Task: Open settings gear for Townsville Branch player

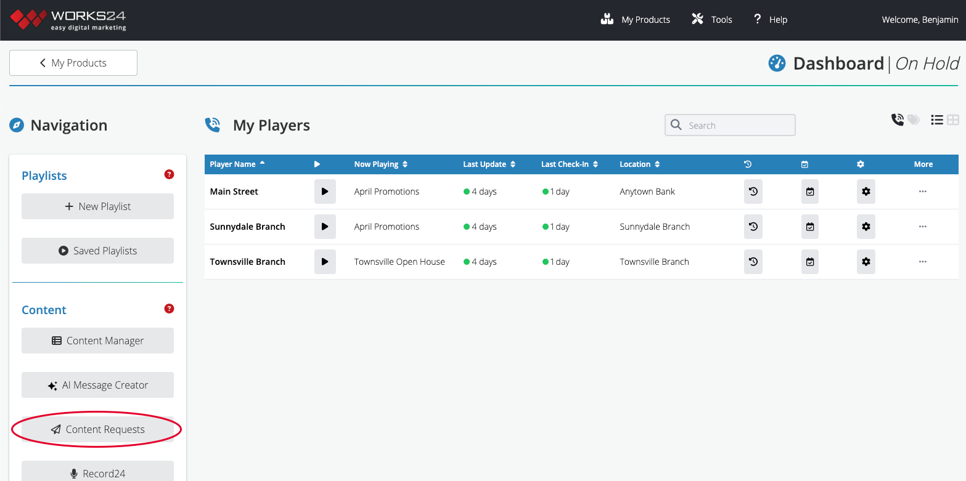Action: [x=866, y=262]
